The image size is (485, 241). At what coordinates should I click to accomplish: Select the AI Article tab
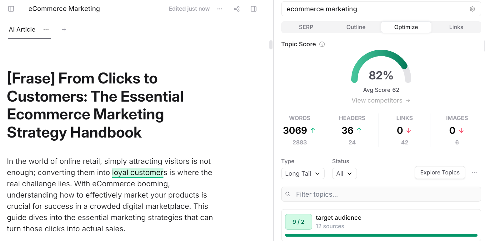click(22, 29)
